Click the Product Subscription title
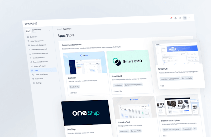 pos(170,121)
